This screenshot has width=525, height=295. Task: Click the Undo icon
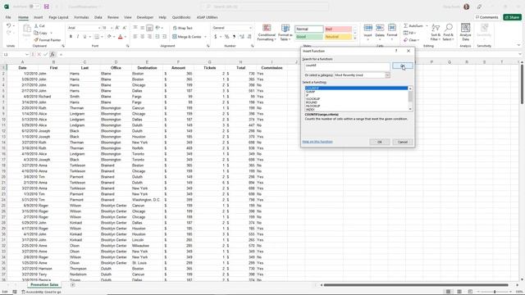[x=9, y=25]
